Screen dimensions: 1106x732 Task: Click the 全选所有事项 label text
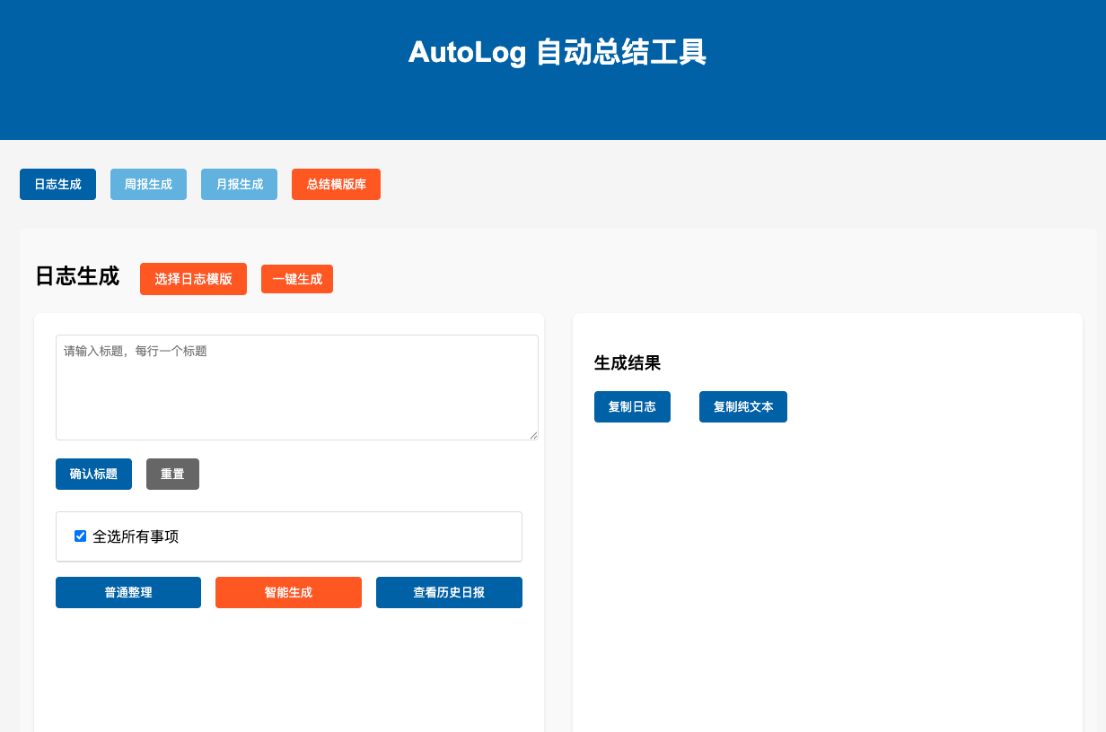[x=136, y=537]
